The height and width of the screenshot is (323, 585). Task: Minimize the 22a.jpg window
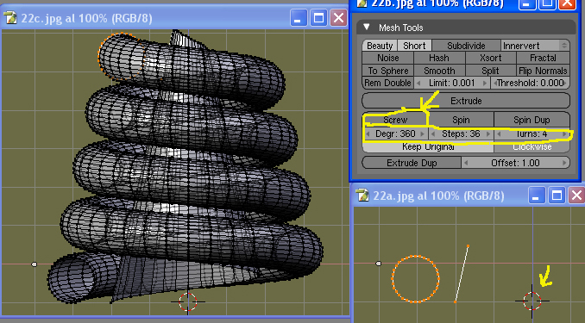(536, 196)
